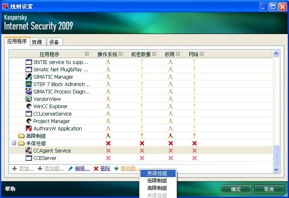The width and height of the screenshot is (289, 198).
Task: Select the 未信任组 group label
Action: (x=36, y=143)
